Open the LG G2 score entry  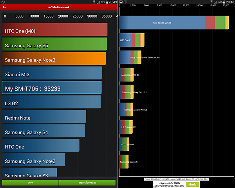point(51,103)
